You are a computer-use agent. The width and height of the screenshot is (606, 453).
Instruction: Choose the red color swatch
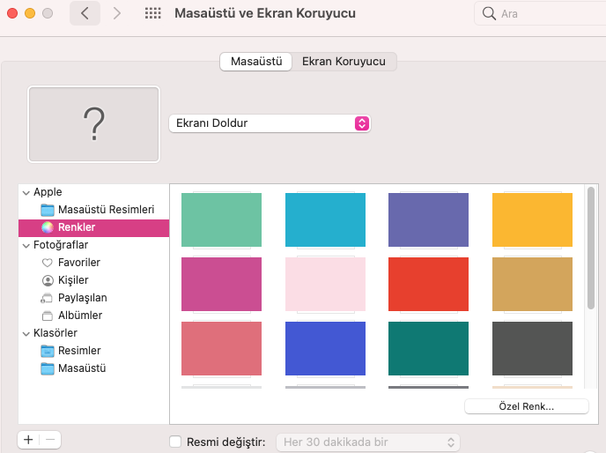tap(429, 284)
